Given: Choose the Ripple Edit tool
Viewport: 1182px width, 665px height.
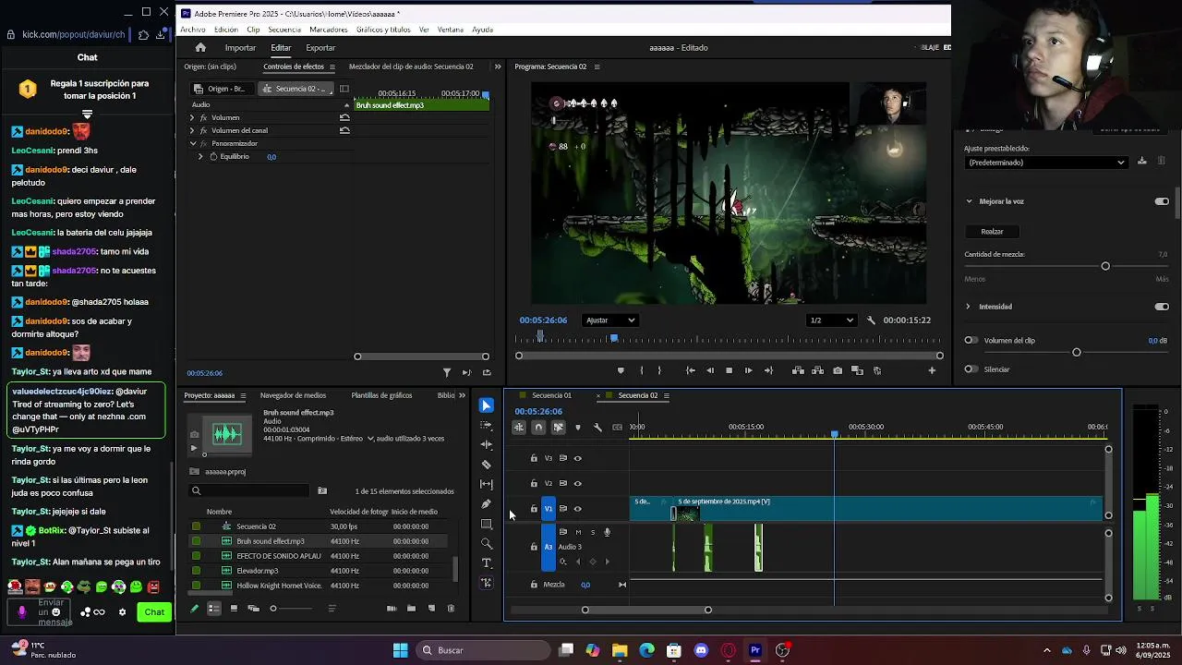Looking at the screenshot, I should pyautogui.click(x=487, y=444).
